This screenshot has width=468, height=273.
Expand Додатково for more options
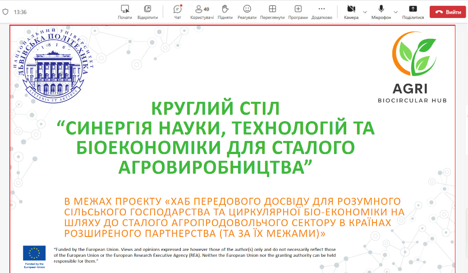click(x=321, y=9)
